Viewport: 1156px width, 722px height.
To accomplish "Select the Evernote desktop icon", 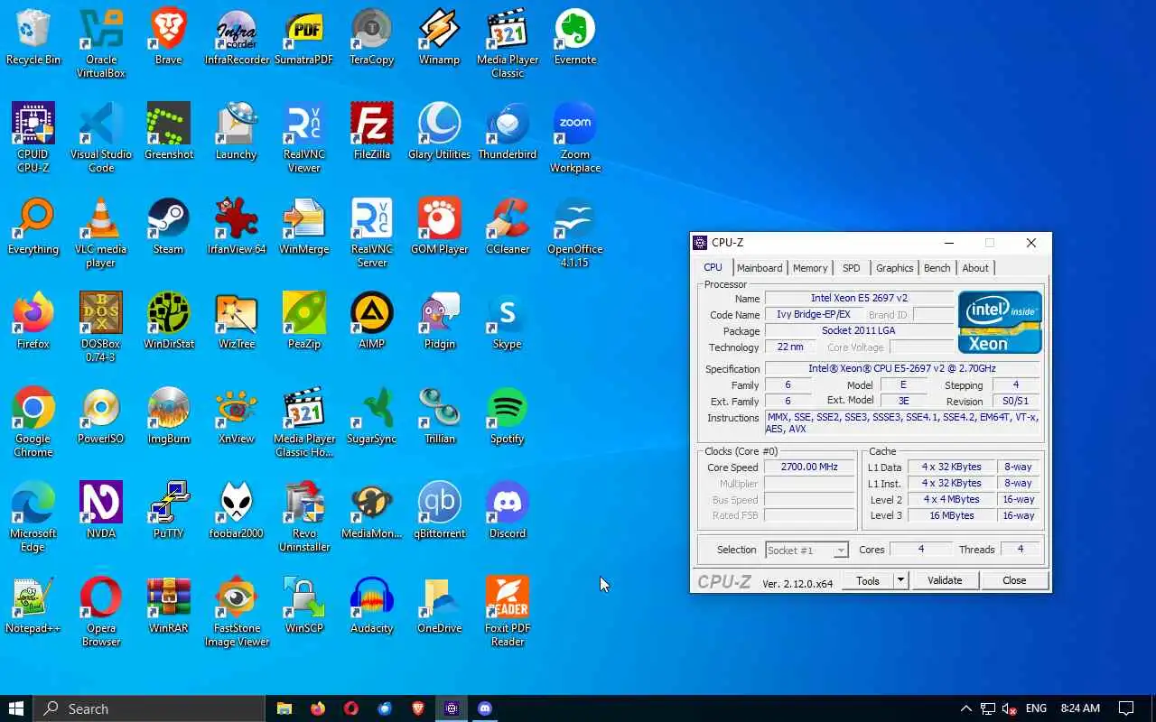I will [x=575, y=36].
